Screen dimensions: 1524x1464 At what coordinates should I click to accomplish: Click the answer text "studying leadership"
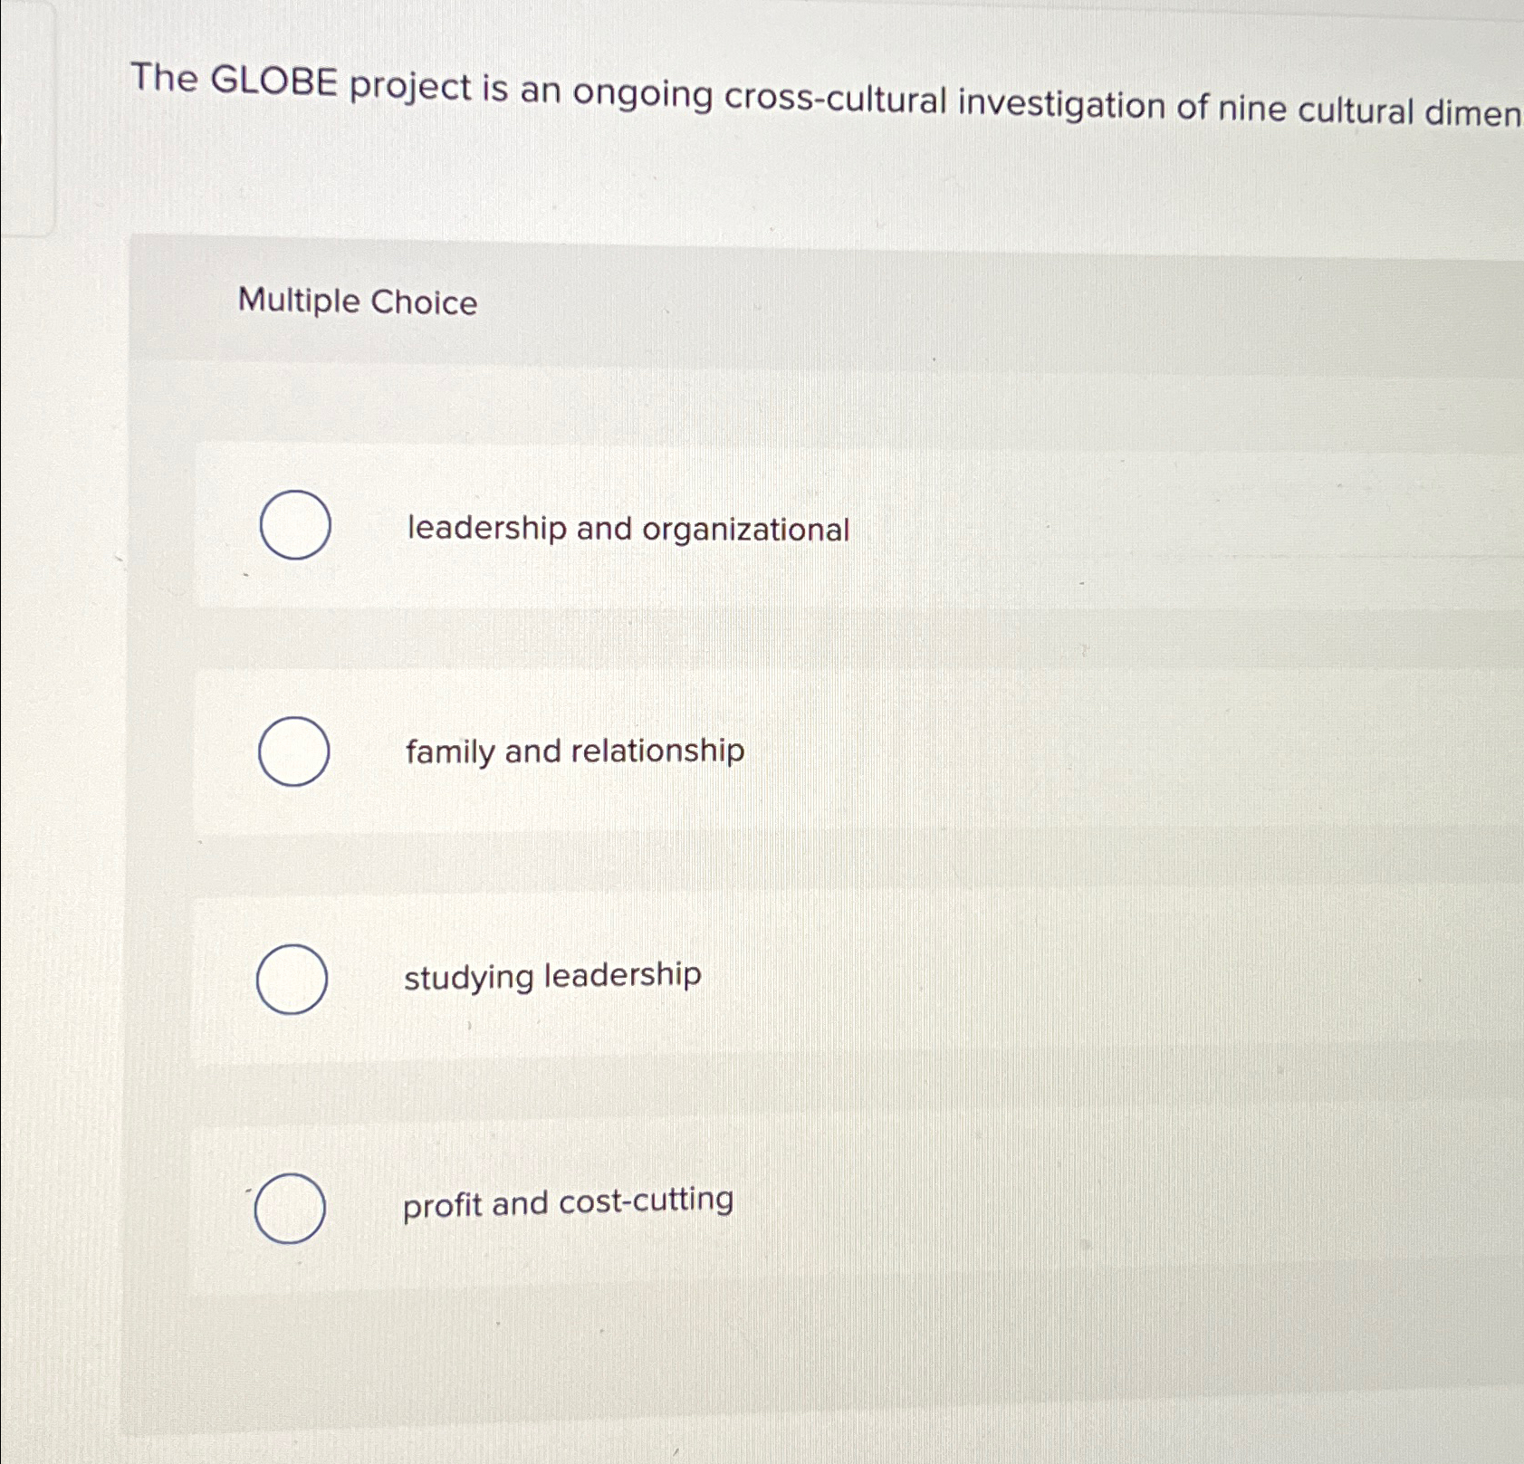pos(551,977)
